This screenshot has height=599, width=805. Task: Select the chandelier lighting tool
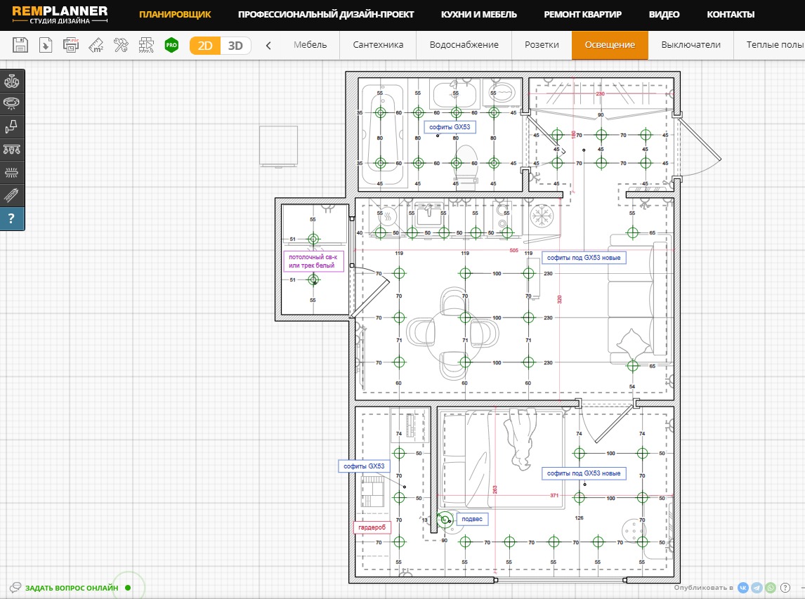tap(12, 81)
